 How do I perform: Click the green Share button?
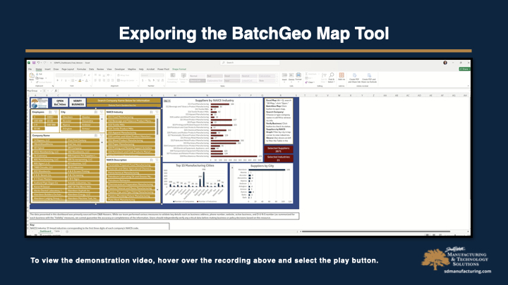(464, 69)
